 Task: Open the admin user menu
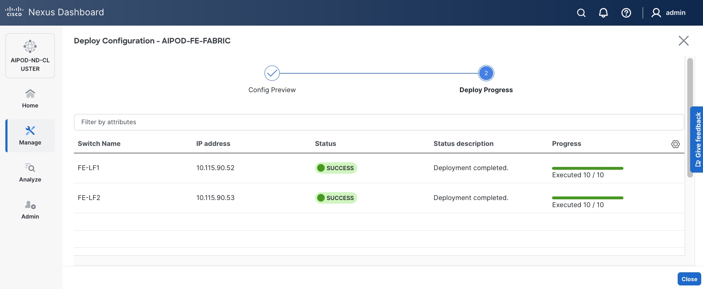(668, 13)
